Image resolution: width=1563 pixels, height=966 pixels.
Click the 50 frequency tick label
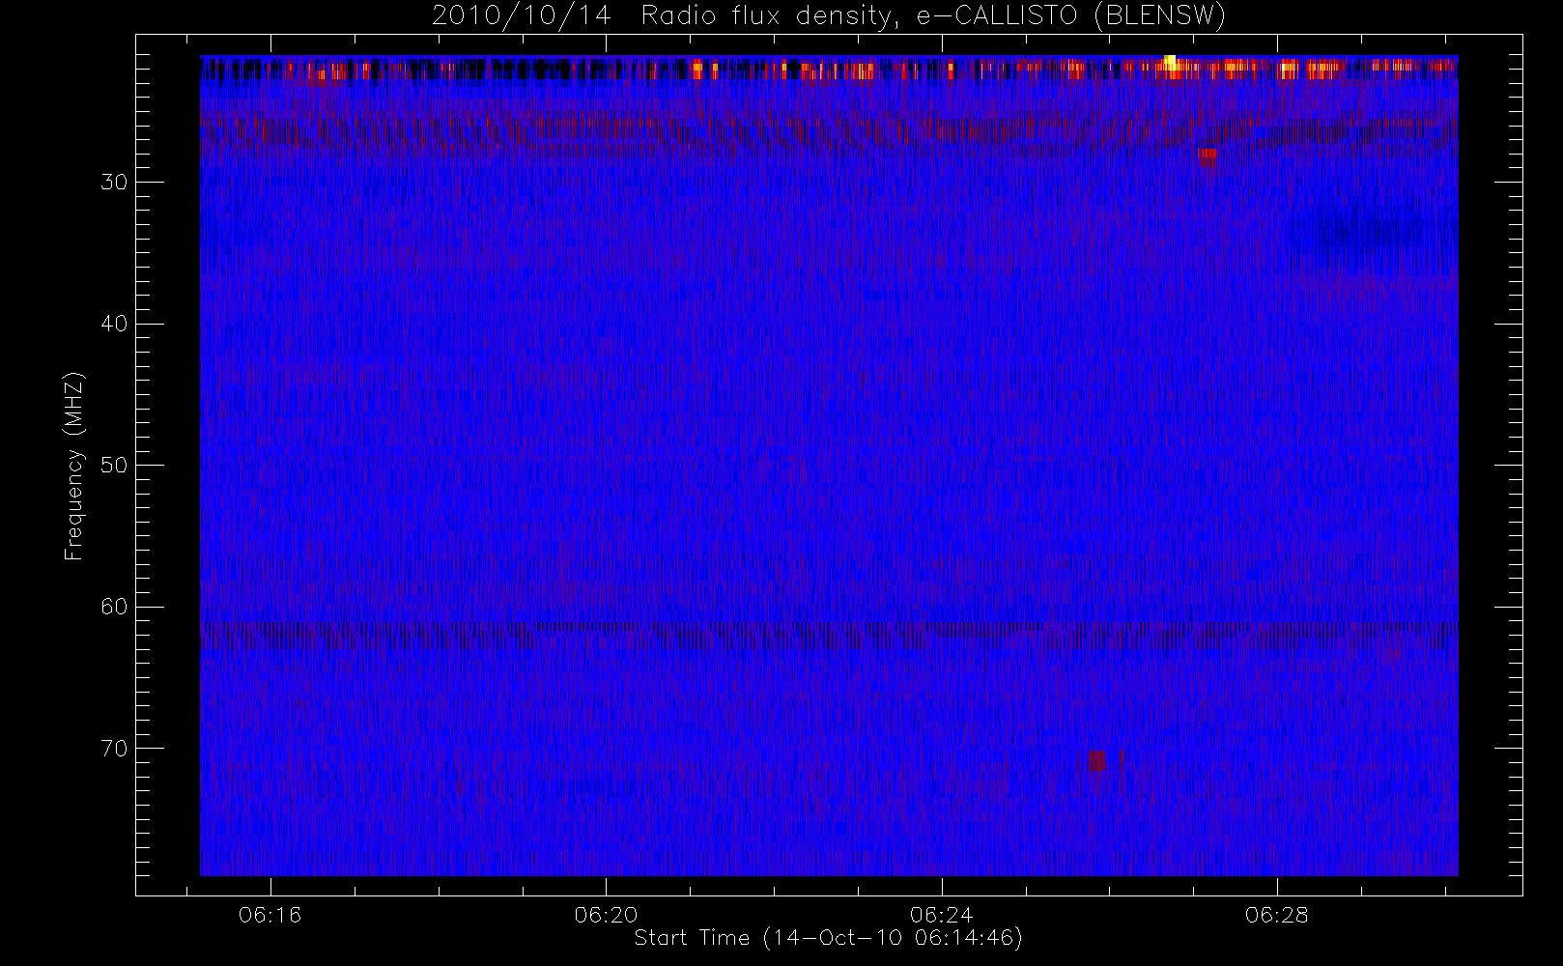[x=114, y=465]
